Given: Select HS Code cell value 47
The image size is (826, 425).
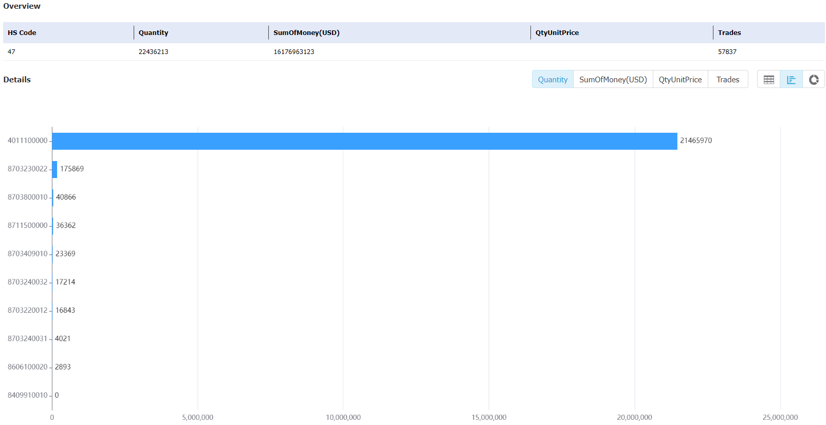Looking at the screenshot, I should coord(11,52).
